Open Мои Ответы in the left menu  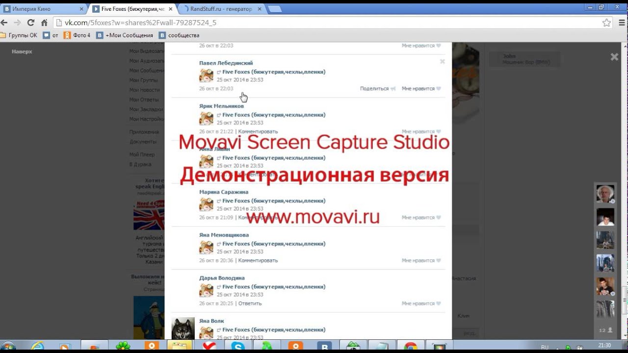pos(144,100)
